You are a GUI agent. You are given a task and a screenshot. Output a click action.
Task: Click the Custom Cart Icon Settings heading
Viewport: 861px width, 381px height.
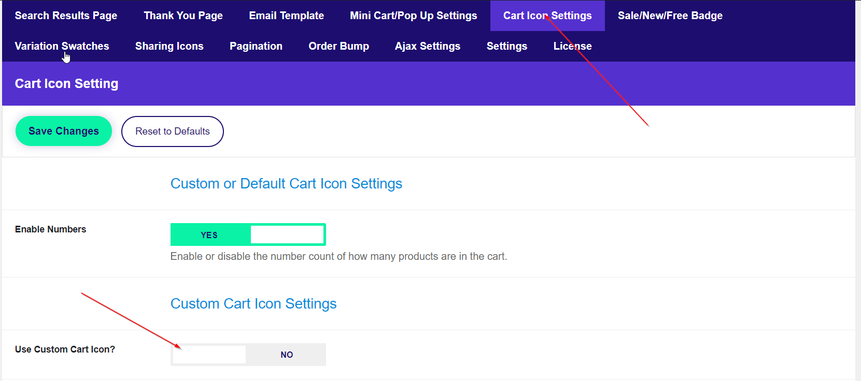(x=253, y=304)
